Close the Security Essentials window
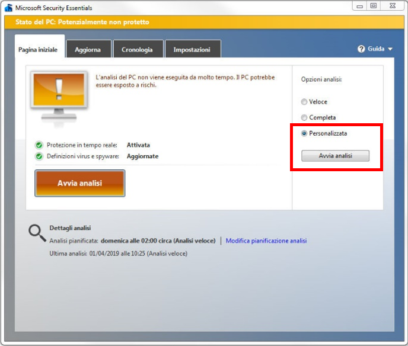The width and height of the screenshot is (408, 346). pos(393,6)
